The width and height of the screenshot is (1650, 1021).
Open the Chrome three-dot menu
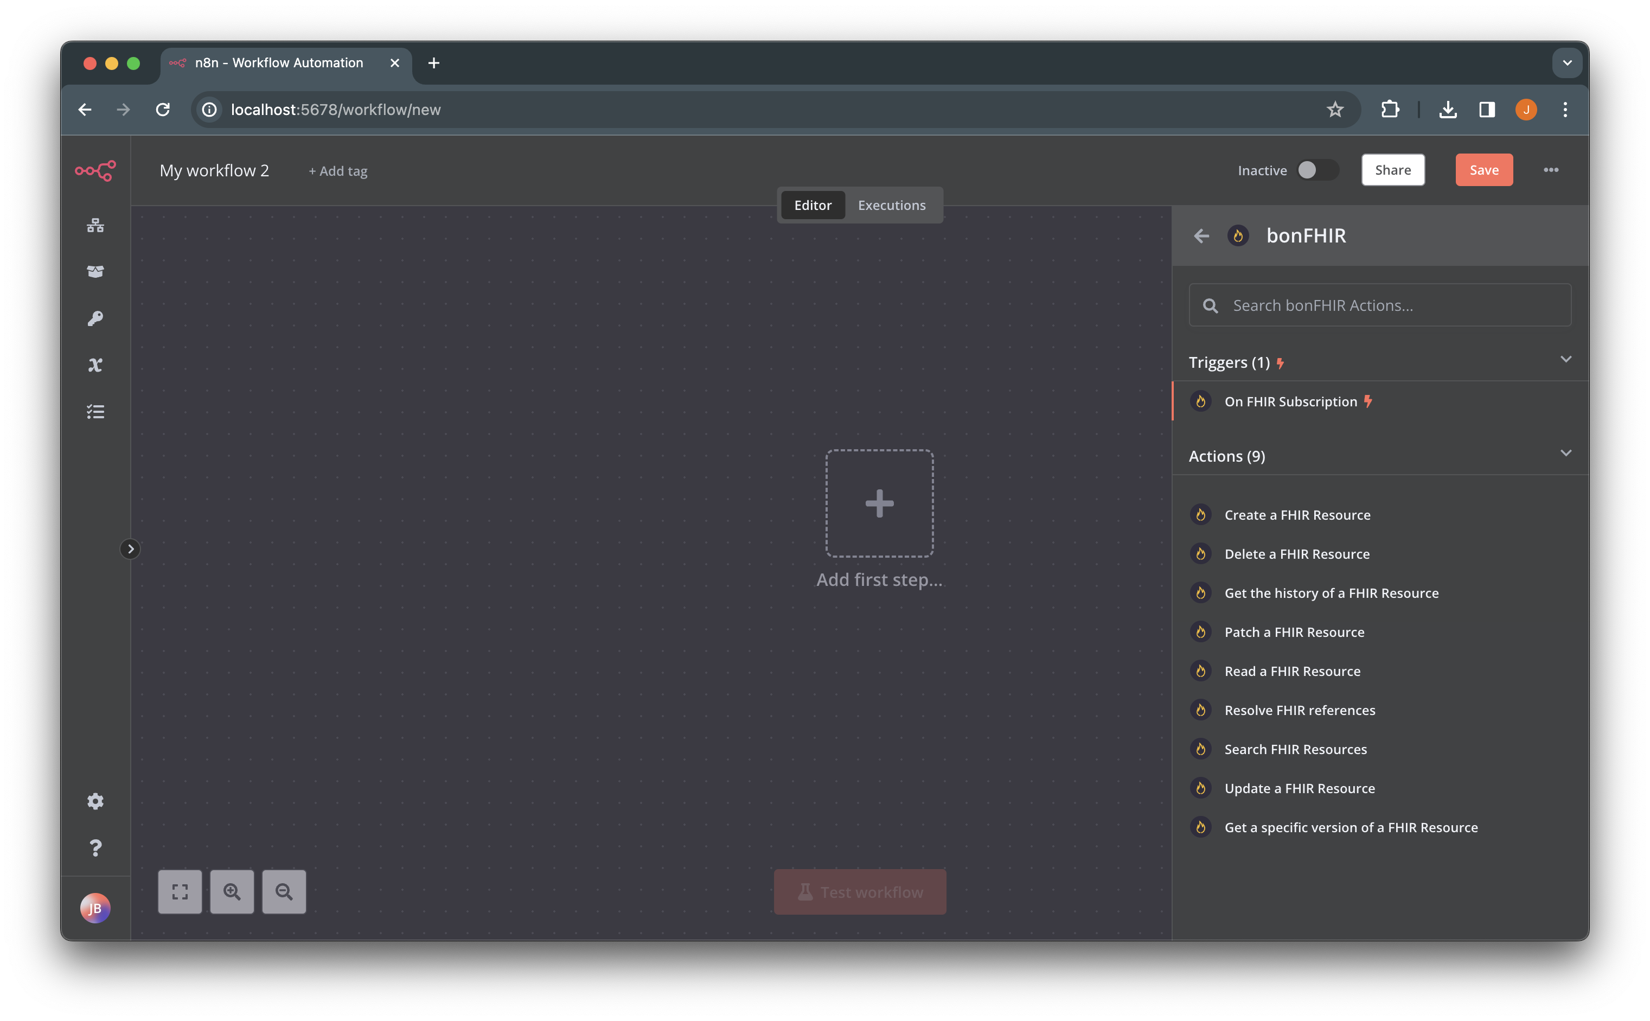1565,110
